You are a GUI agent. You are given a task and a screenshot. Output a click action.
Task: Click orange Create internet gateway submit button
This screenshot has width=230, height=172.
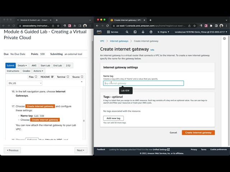198,133
